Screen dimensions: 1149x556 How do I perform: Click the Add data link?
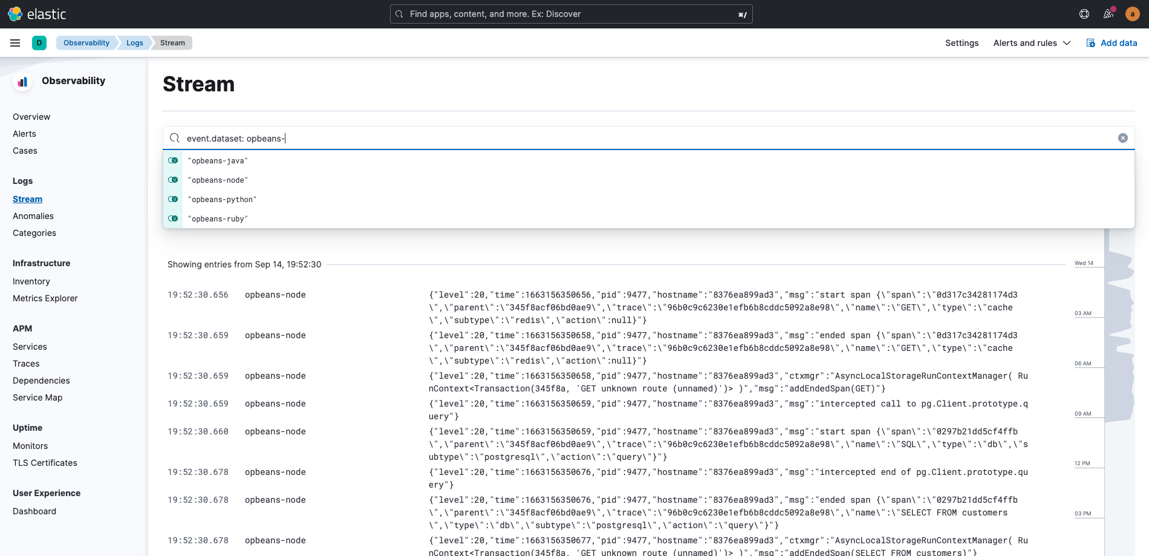click(x=1112, y=43)
